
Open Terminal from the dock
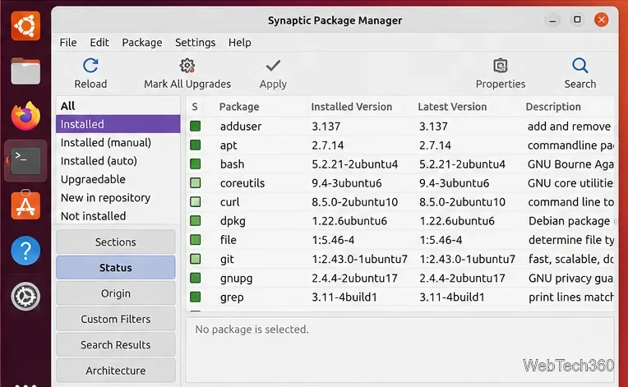tap(25, 161)
